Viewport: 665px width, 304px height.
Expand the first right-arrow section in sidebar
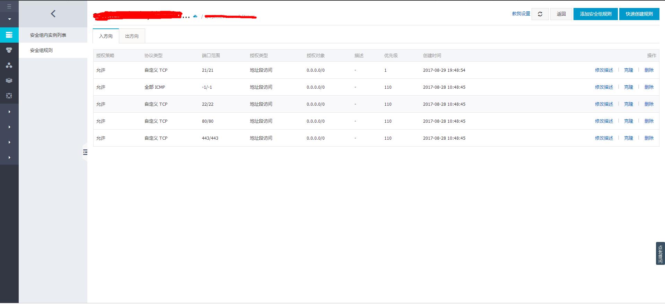[9, 112]
